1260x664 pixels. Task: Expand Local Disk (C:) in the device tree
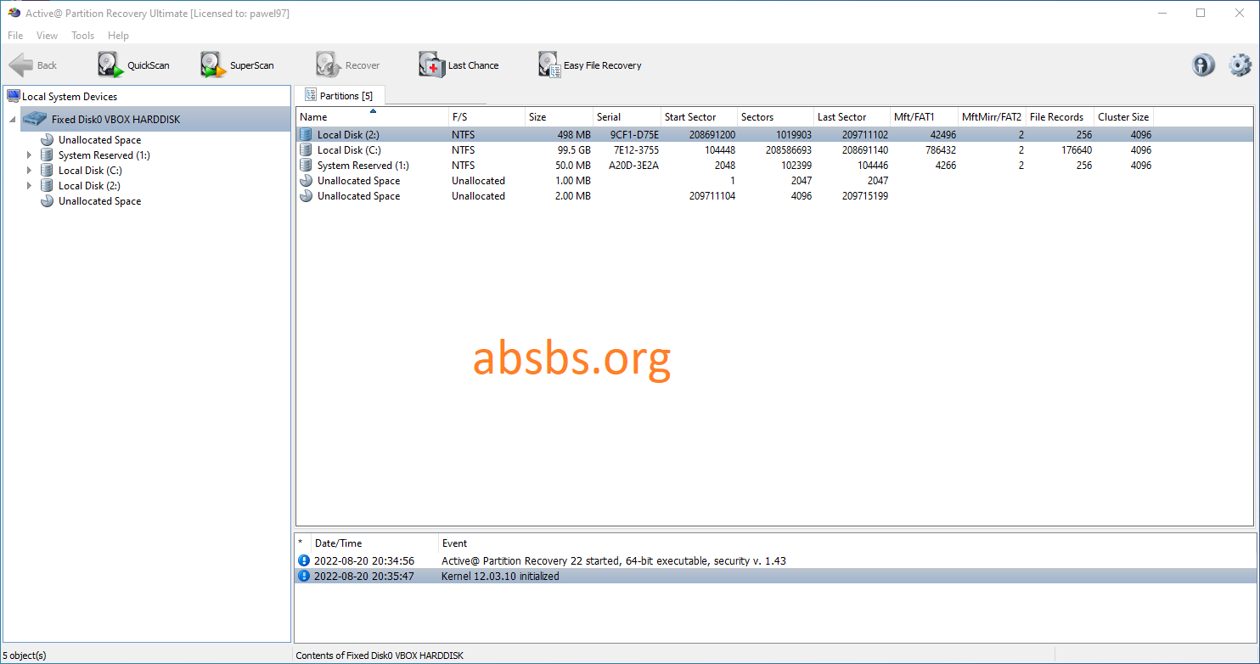pyautogui.click(x=29, y=171)
